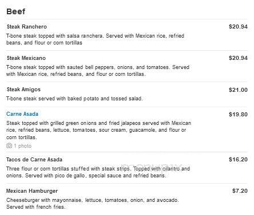Click the camera icon under Carne Asada
Viewport: 254px width, 215px height.
coord(9,146)
